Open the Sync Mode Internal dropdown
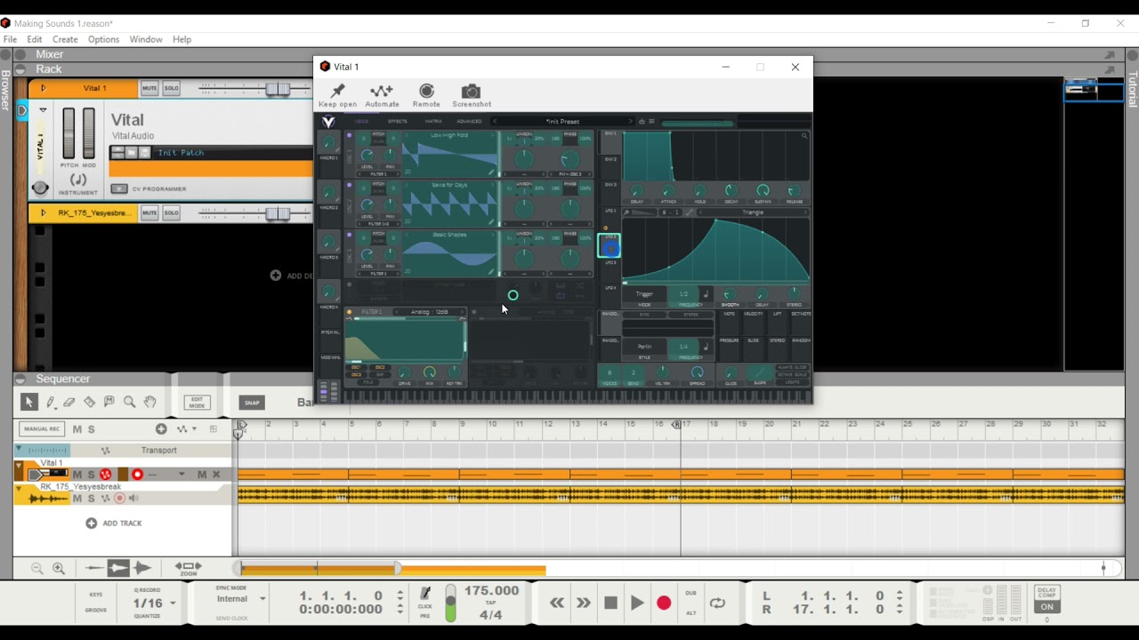The width and height of the screenshot is (1139, 640). (x=263, y=598)
